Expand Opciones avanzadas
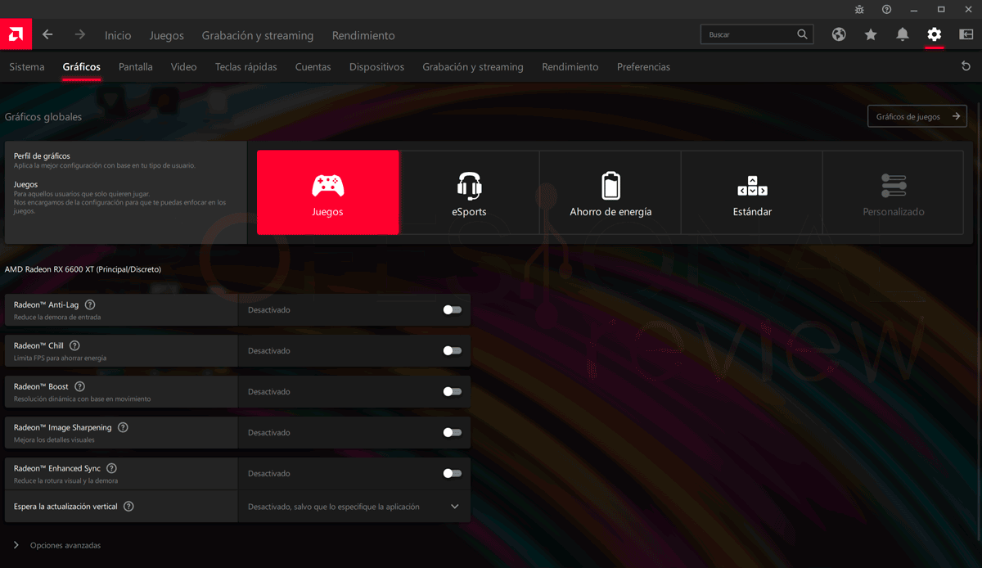Viewport: 982px width, 568px height. [57, 545]
